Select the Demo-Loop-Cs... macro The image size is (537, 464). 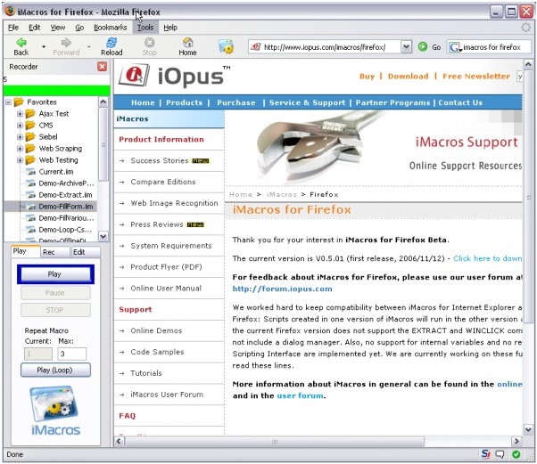pos(65,230)
